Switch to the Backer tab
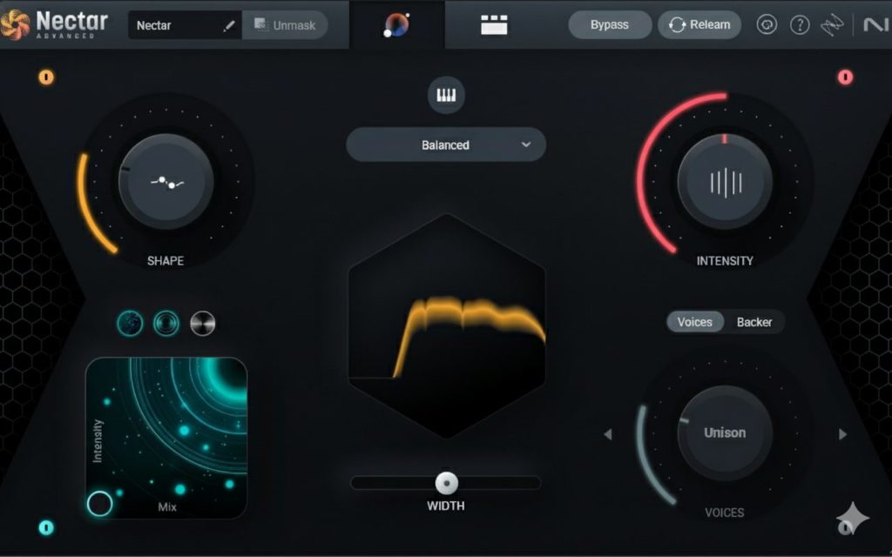This screenshot has width=892, height=557. tap(753, 322)
